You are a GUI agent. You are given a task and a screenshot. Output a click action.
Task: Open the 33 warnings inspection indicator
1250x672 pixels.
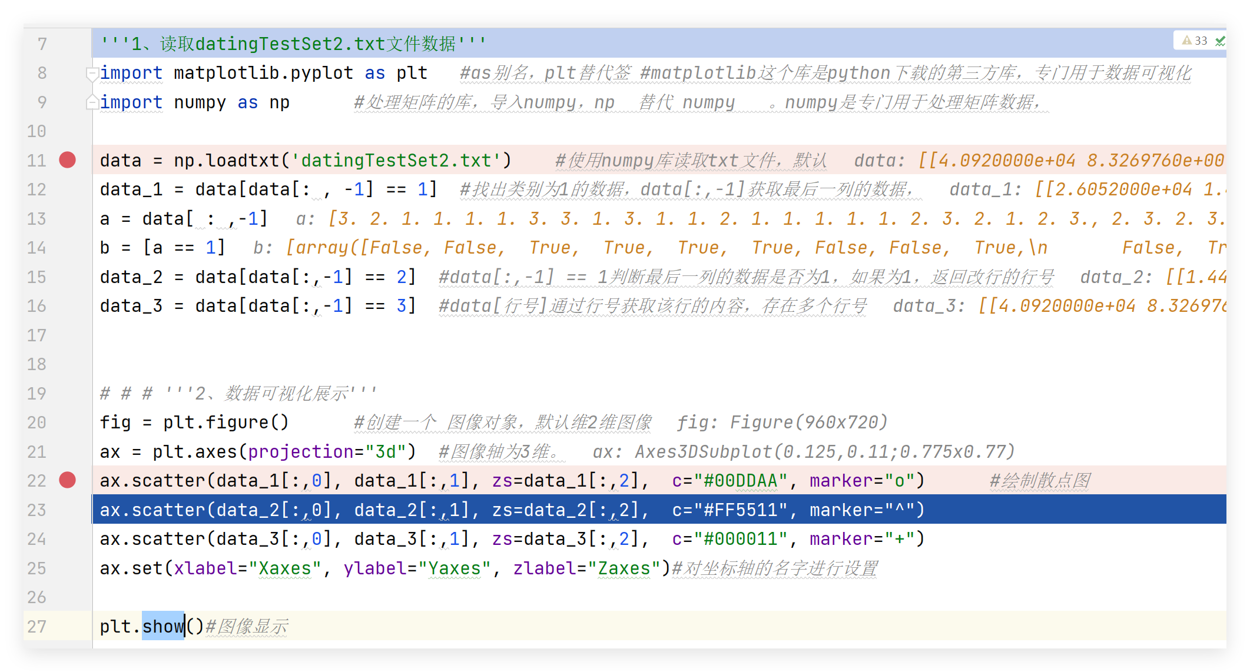[1195, 41]
